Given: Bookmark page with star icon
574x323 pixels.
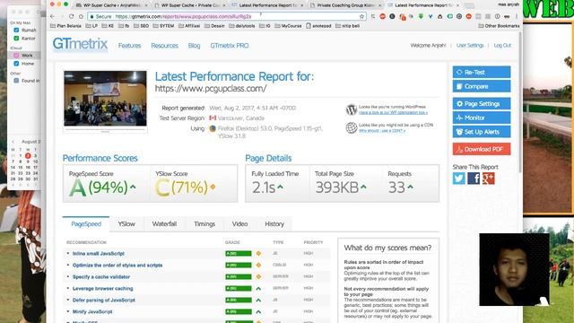Looking at the screenshot, I should (x=361, y=16).
